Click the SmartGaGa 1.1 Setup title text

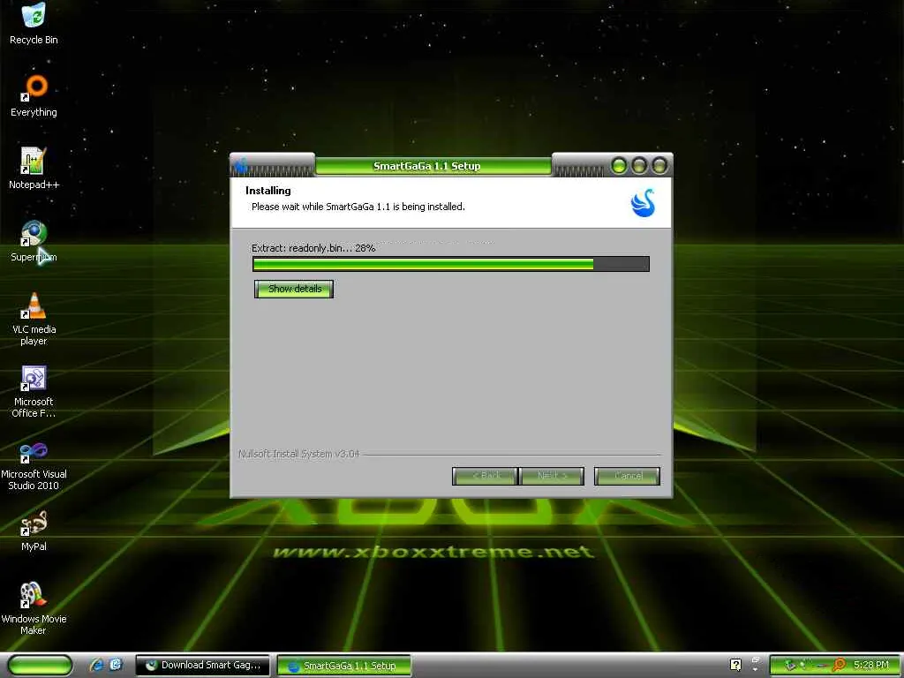[x=426, y=166]
